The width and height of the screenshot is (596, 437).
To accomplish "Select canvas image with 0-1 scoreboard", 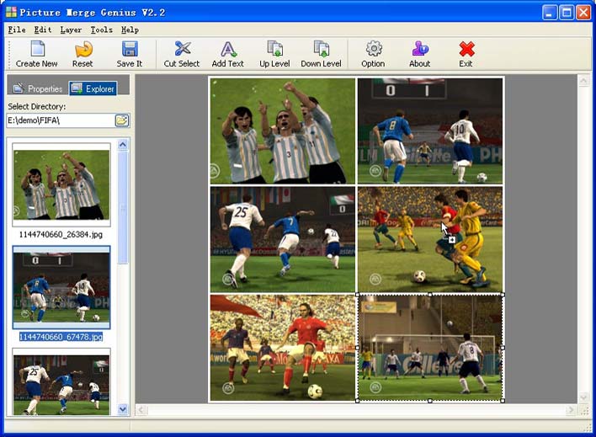I will point(430,131).
